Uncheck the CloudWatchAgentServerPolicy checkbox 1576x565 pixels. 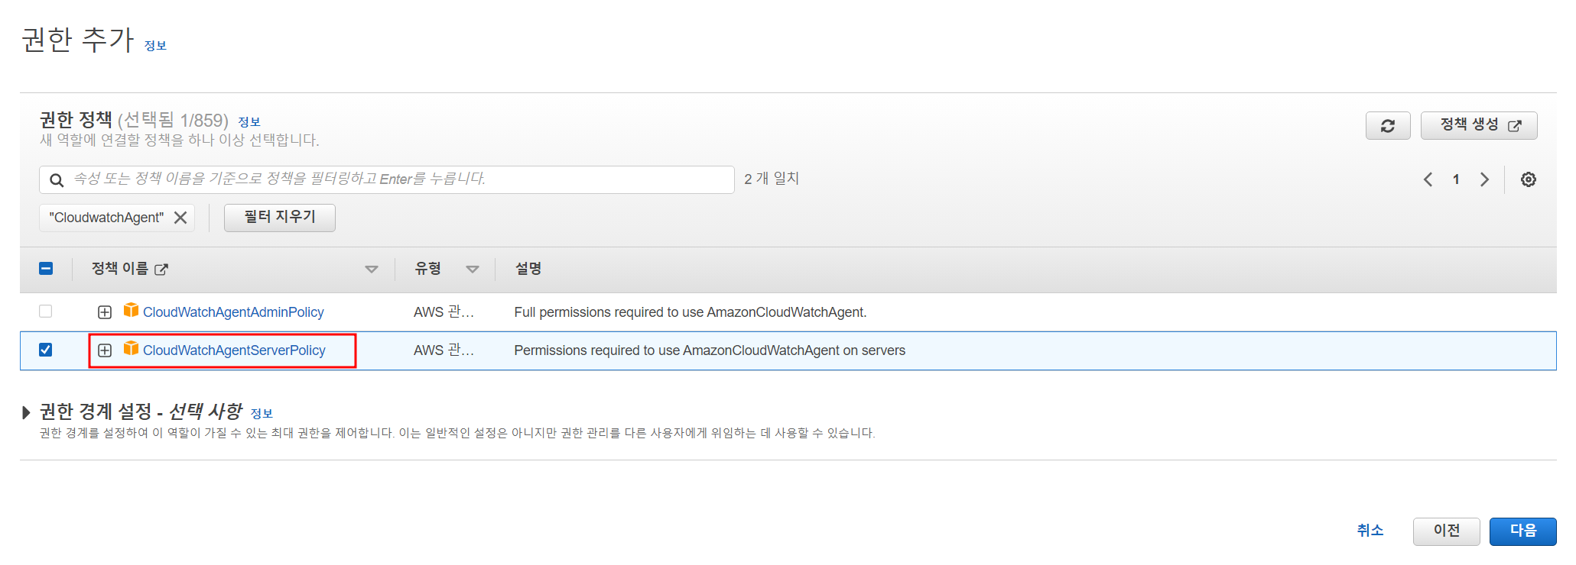pyautogui.click(x=46, y=350)
